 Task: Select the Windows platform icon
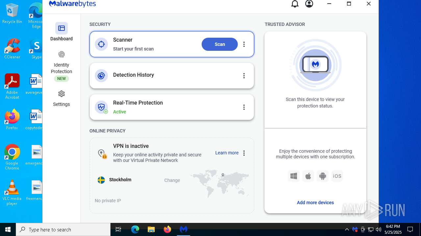[294, 176]
